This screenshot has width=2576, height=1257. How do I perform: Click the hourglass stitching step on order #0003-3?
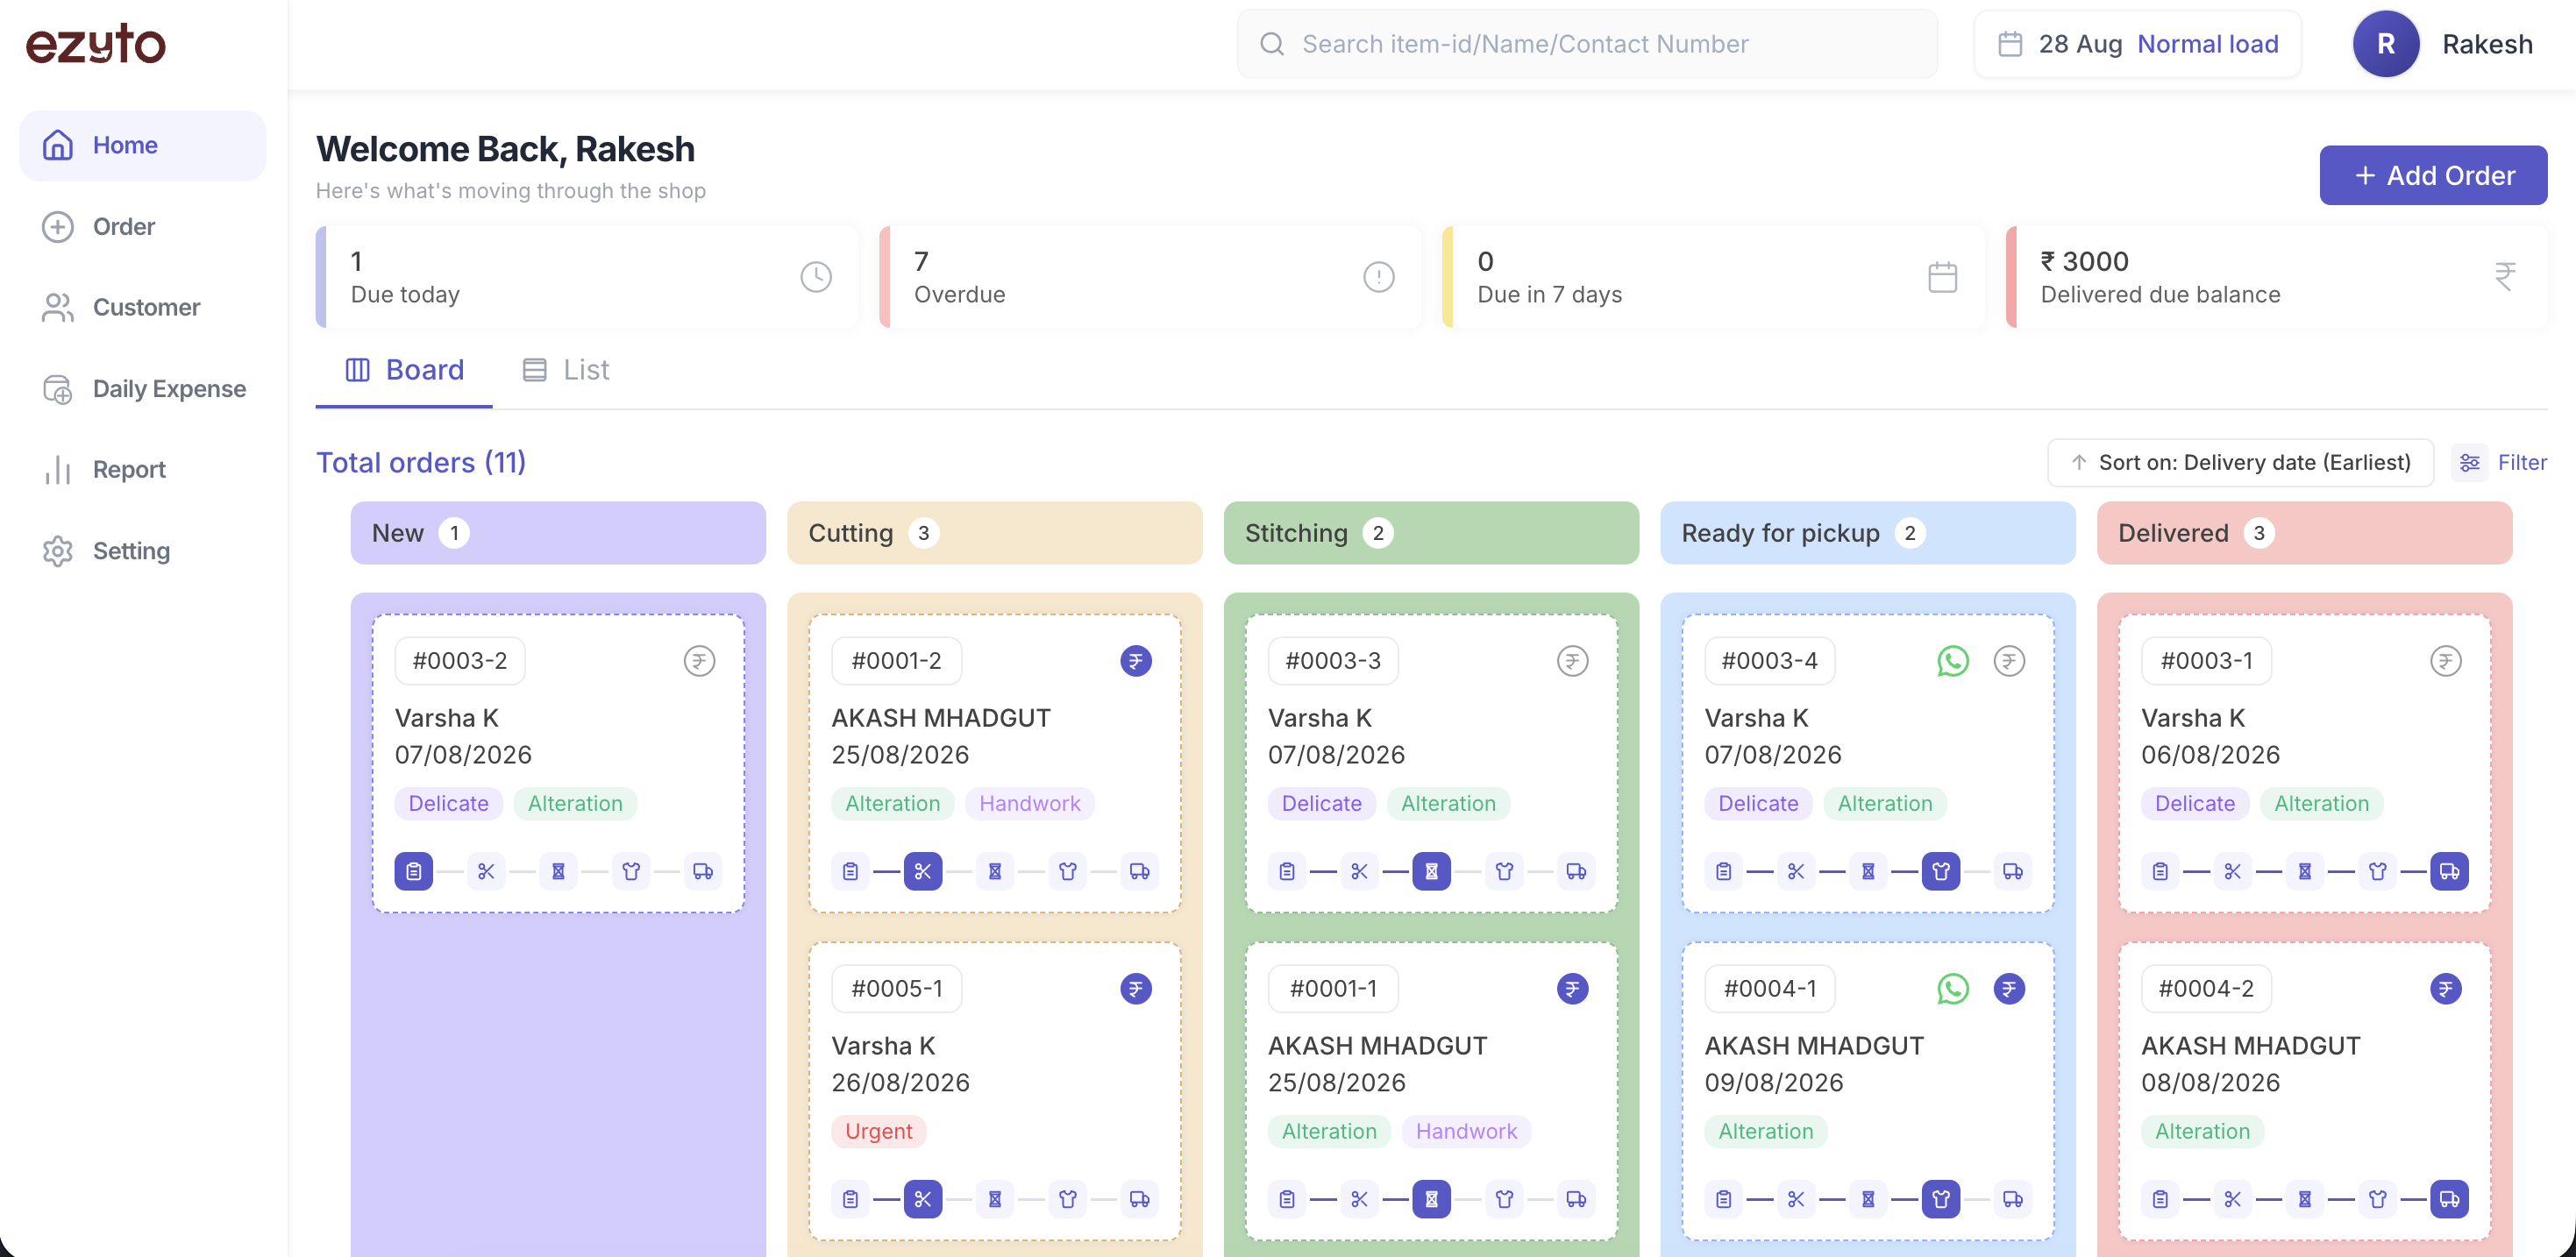point(1431,871)
